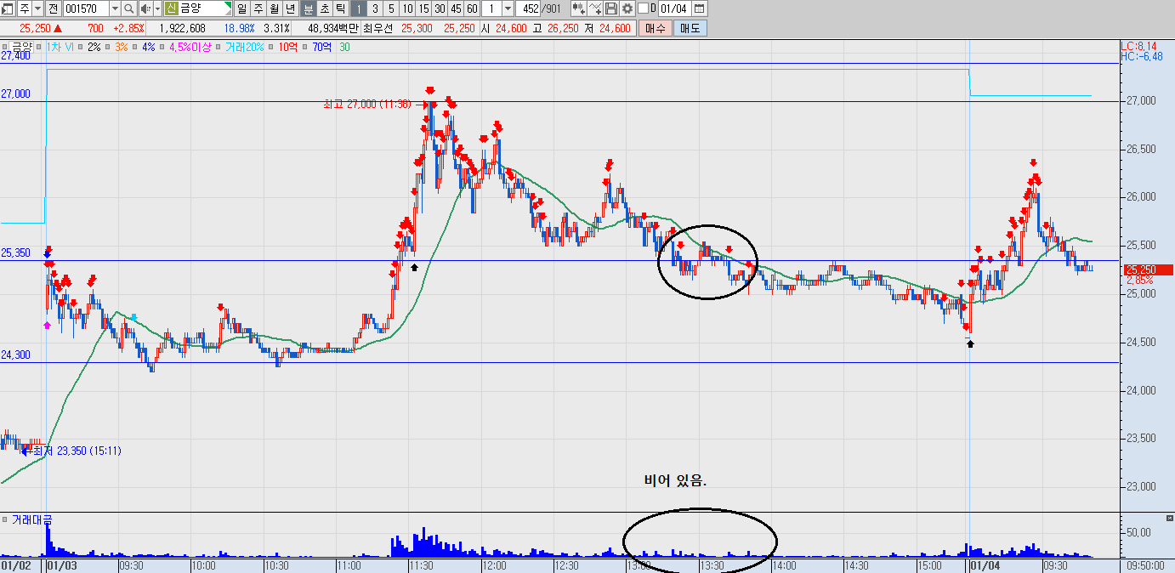Image resolution: width=1175 pixels, height=573 pixels.
Task: Open the calendar date picker icon
Action: coord(699,9)
